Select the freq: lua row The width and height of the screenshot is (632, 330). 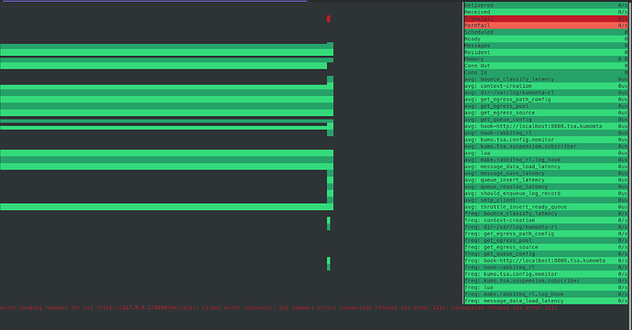546,287
